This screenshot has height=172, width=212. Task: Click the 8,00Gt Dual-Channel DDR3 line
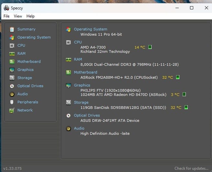pyautogui.click(x=130, y=64)
